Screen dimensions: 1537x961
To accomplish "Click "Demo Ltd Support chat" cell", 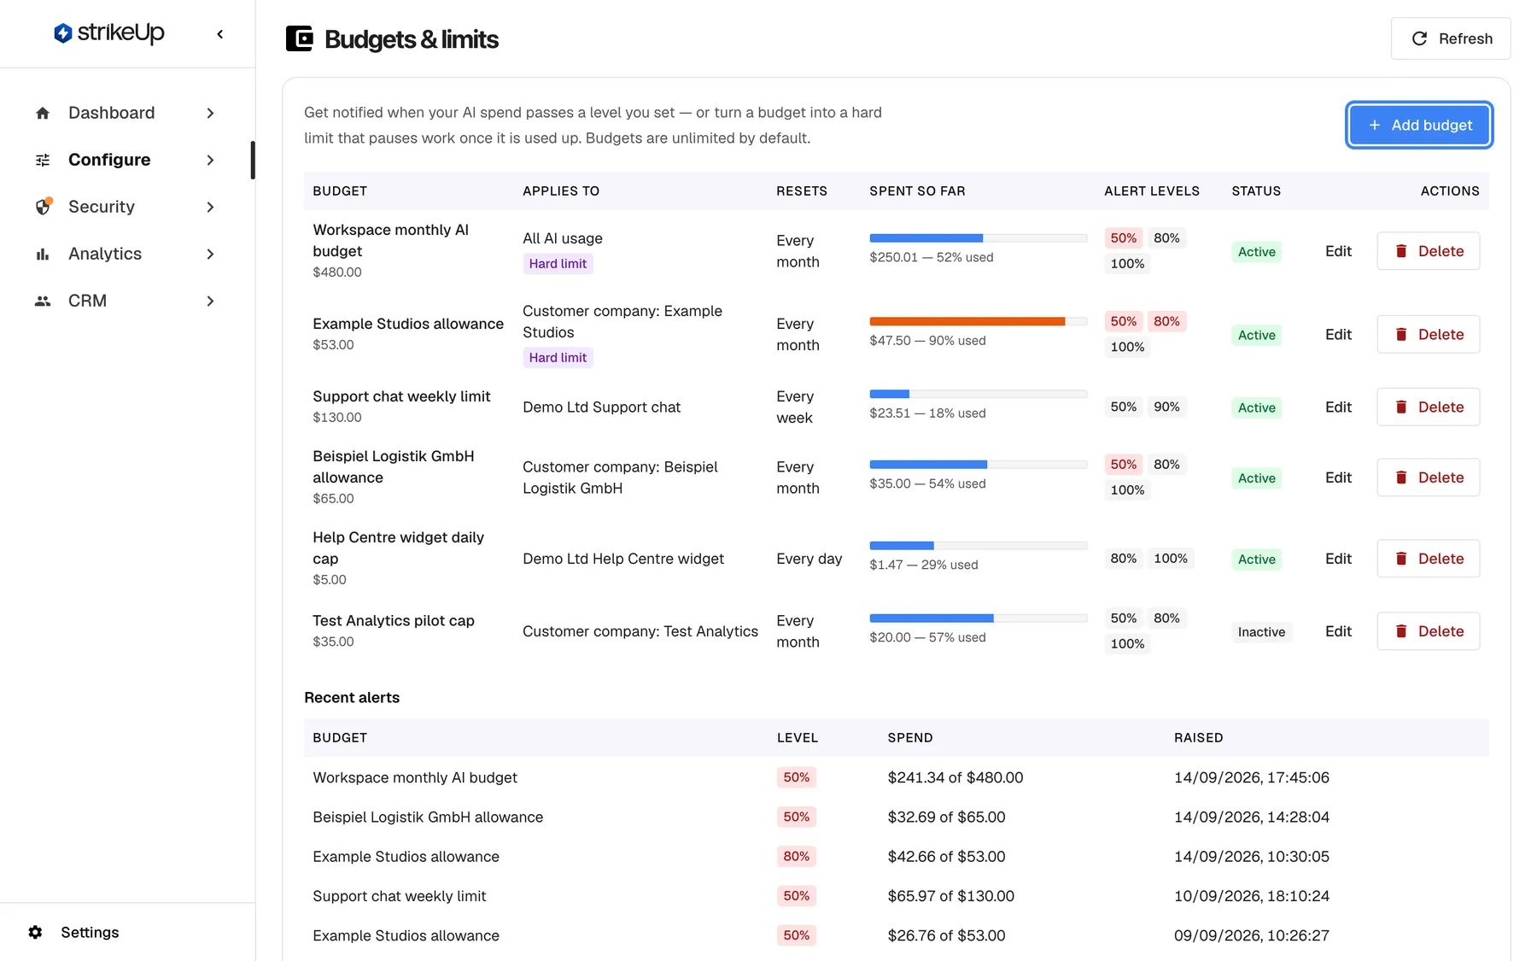I will 601,407.
